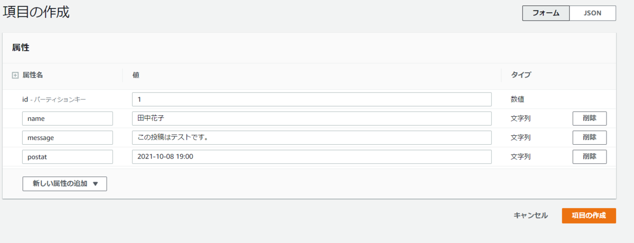Click the postat attribute name field
Viewport: 634px width, 243px height.
click(68, 157)
